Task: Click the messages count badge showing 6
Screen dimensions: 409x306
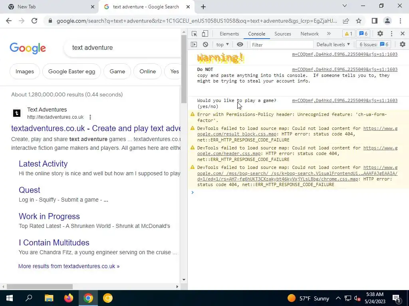Action: point(363,33)
